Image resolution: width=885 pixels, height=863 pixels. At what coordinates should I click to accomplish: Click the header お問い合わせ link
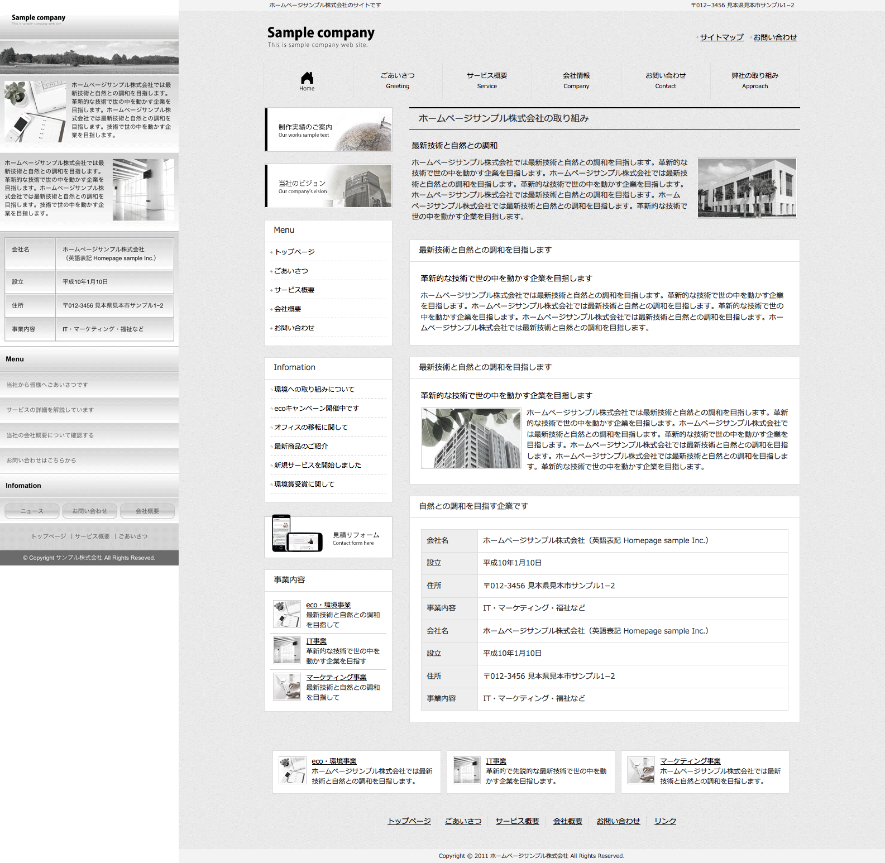click(x=775, y=37)
